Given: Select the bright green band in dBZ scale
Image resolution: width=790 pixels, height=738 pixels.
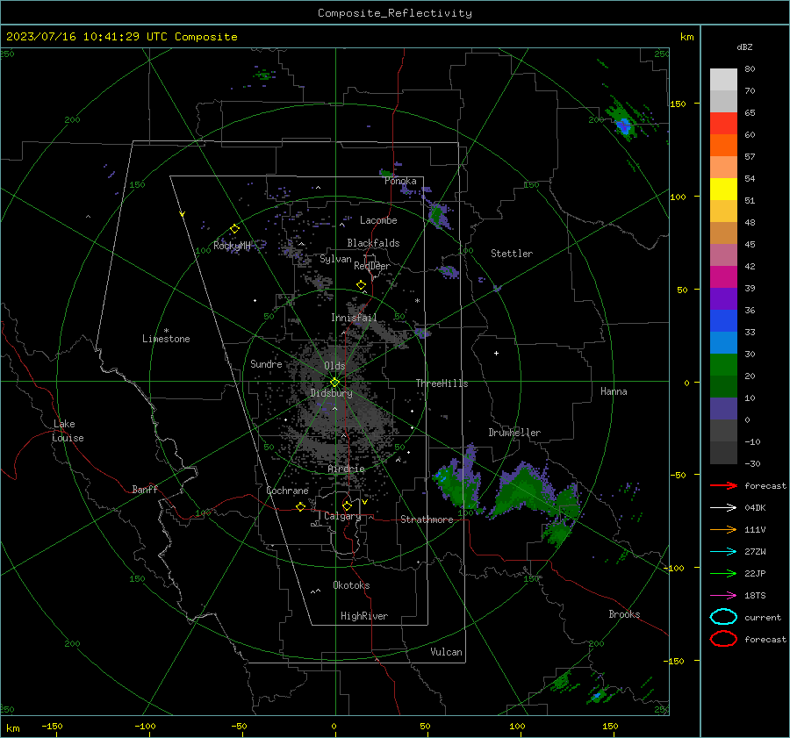Looking at the screenshot, I should (x=723, y=365).
